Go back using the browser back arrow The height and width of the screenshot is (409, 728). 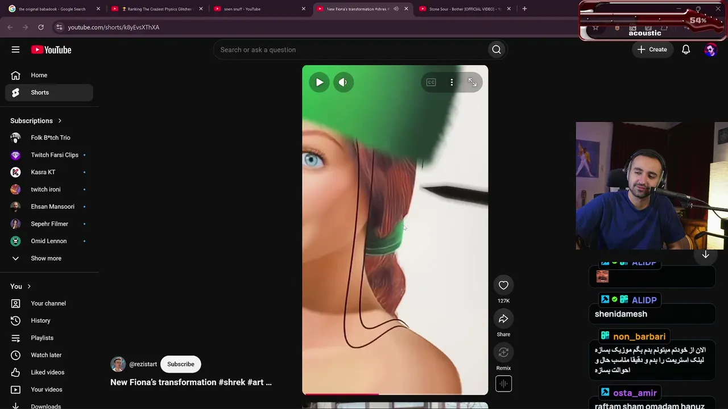pyautogui.click(x=10, y=27)
